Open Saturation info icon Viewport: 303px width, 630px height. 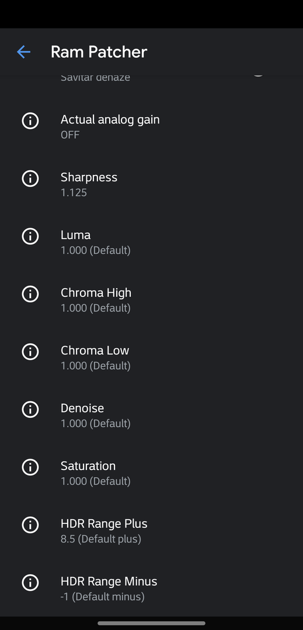[30, 467]
